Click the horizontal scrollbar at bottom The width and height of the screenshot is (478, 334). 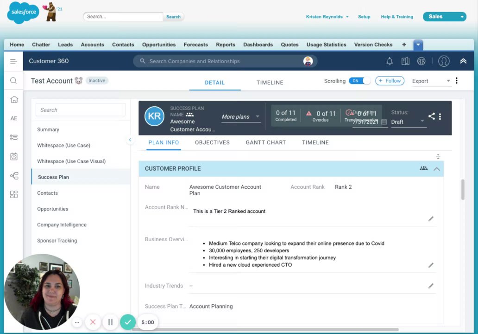click(265, 329)
